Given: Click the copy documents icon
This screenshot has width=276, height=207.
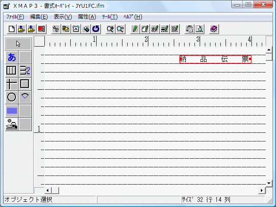Looking at the screenshot, I should [x=66, y=29].
